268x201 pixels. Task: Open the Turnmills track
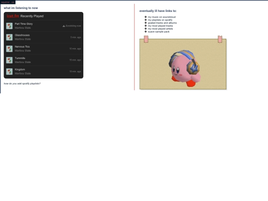tap(20, 58)
